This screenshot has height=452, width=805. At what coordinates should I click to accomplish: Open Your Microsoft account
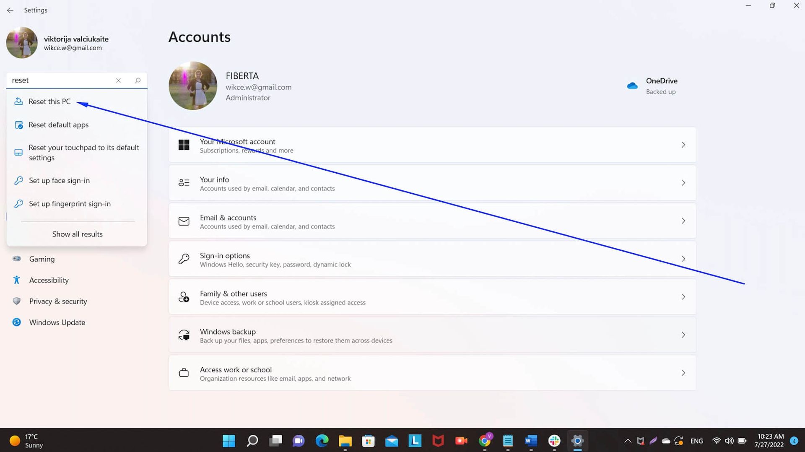click(432, 145)
